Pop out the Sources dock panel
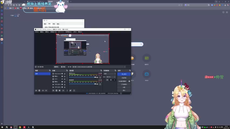 (67, 71)
